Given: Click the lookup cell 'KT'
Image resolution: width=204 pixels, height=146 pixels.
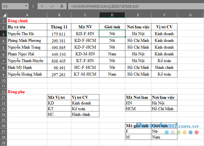Looking at the screenshot, I should (59, 109).
